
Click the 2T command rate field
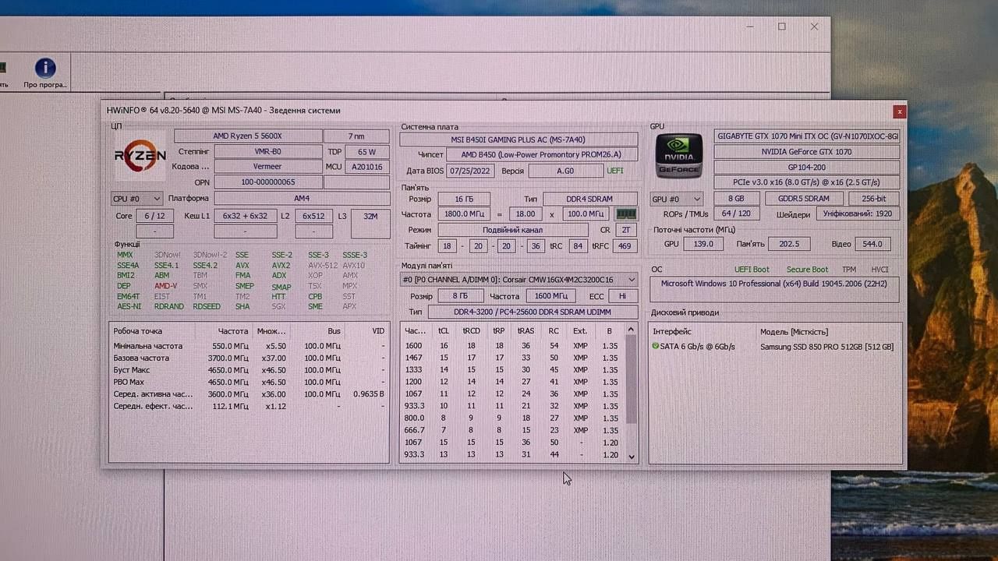(x=626, y=230)
